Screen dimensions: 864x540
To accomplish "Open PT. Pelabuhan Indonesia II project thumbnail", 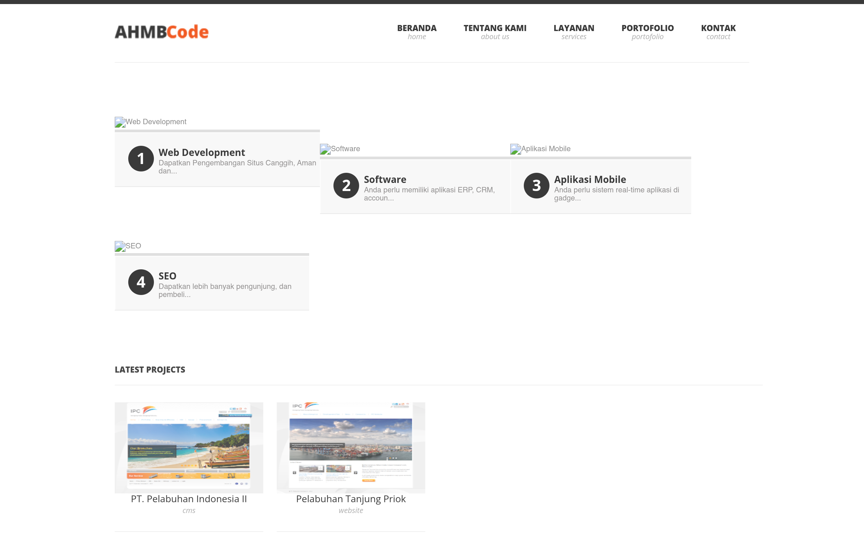I will [189, 448].
